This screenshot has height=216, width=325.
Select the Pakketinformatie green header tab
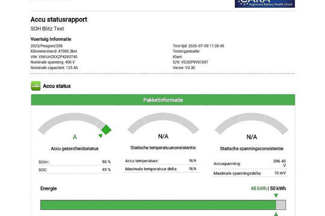163,100
